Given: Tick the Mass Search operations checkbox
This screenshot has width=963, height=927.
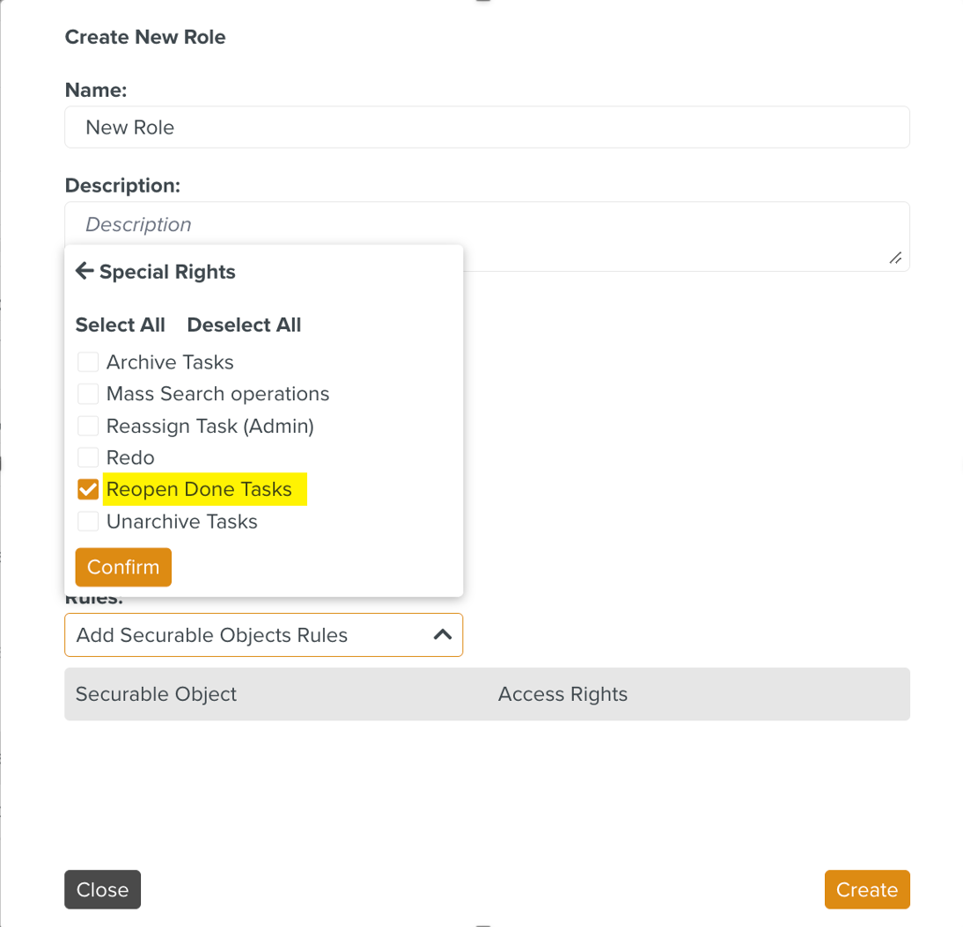Looking at the screenshot, I should [88, 394].
